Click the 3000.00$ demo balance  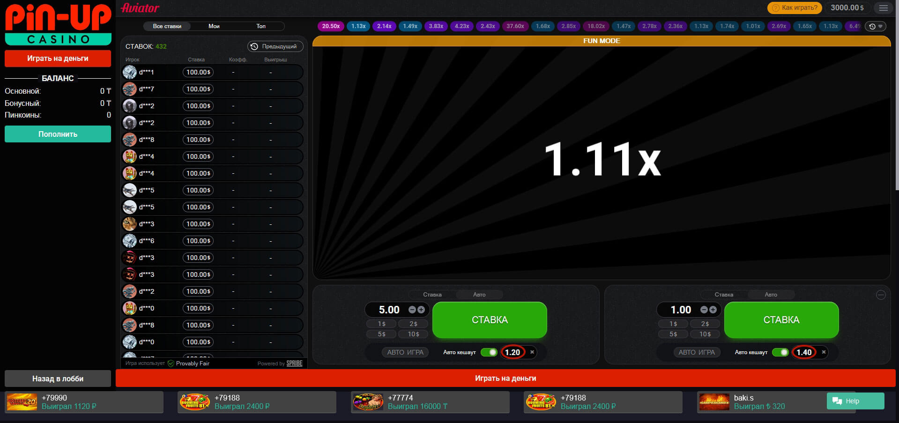pos(847,8)
